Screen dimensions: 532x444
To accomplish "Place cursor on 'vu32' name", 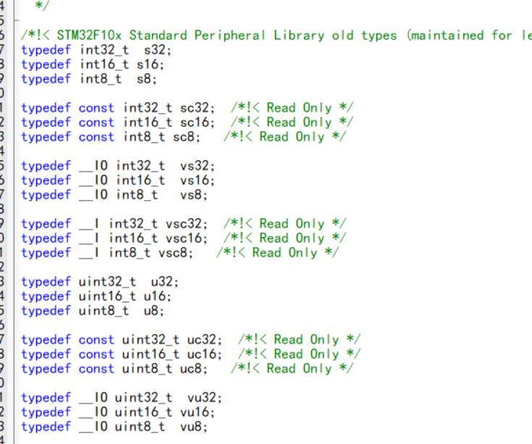I will (x=203, y=398).
